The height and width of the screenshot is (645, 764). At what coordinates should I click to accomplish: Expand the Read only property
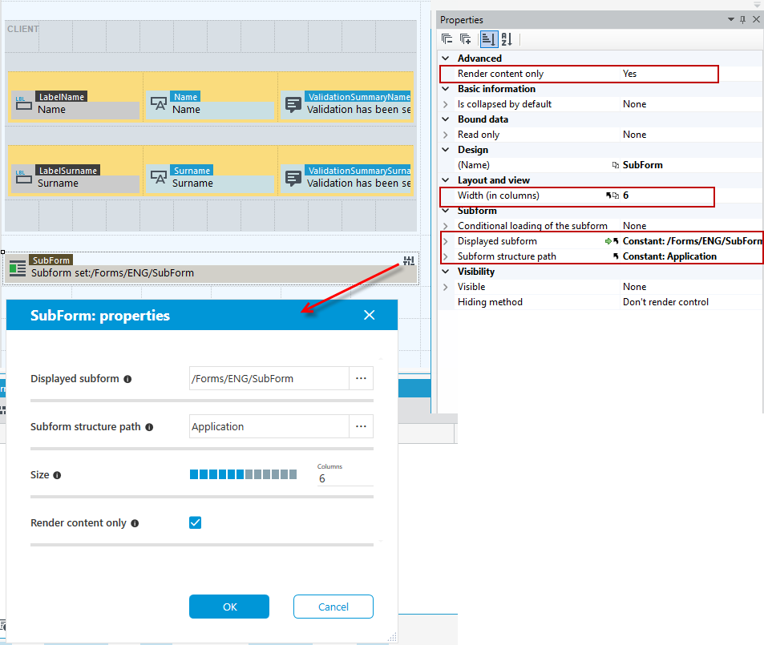(x=446, y=135)
